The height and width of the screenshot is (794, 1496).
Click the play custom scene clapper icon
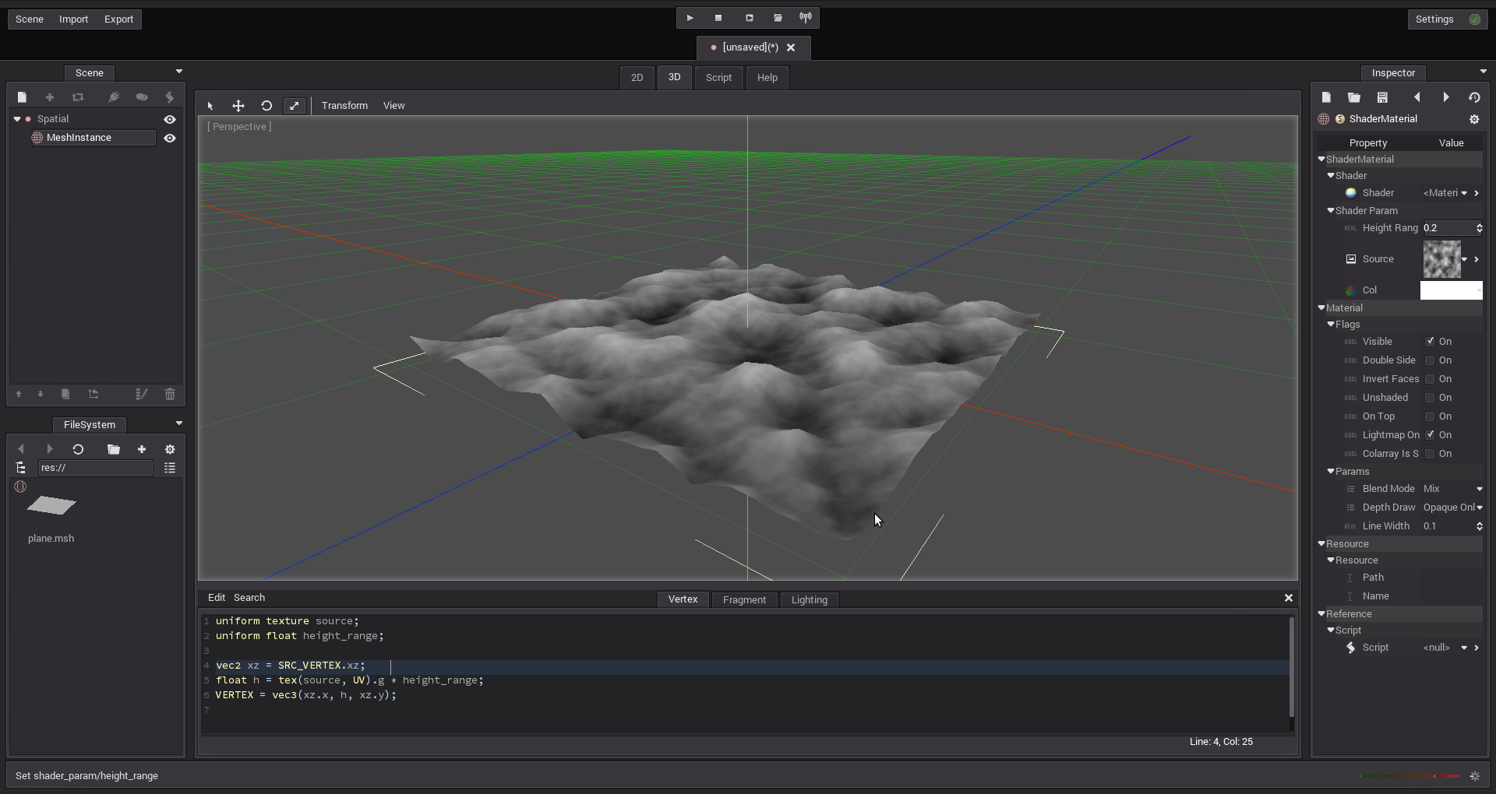coord(778,18)
